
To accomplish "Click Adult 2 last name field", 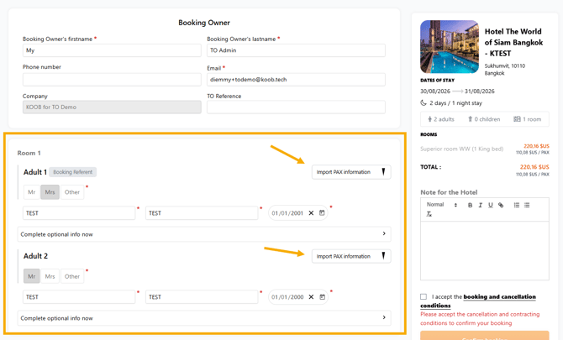I will 202,297.
